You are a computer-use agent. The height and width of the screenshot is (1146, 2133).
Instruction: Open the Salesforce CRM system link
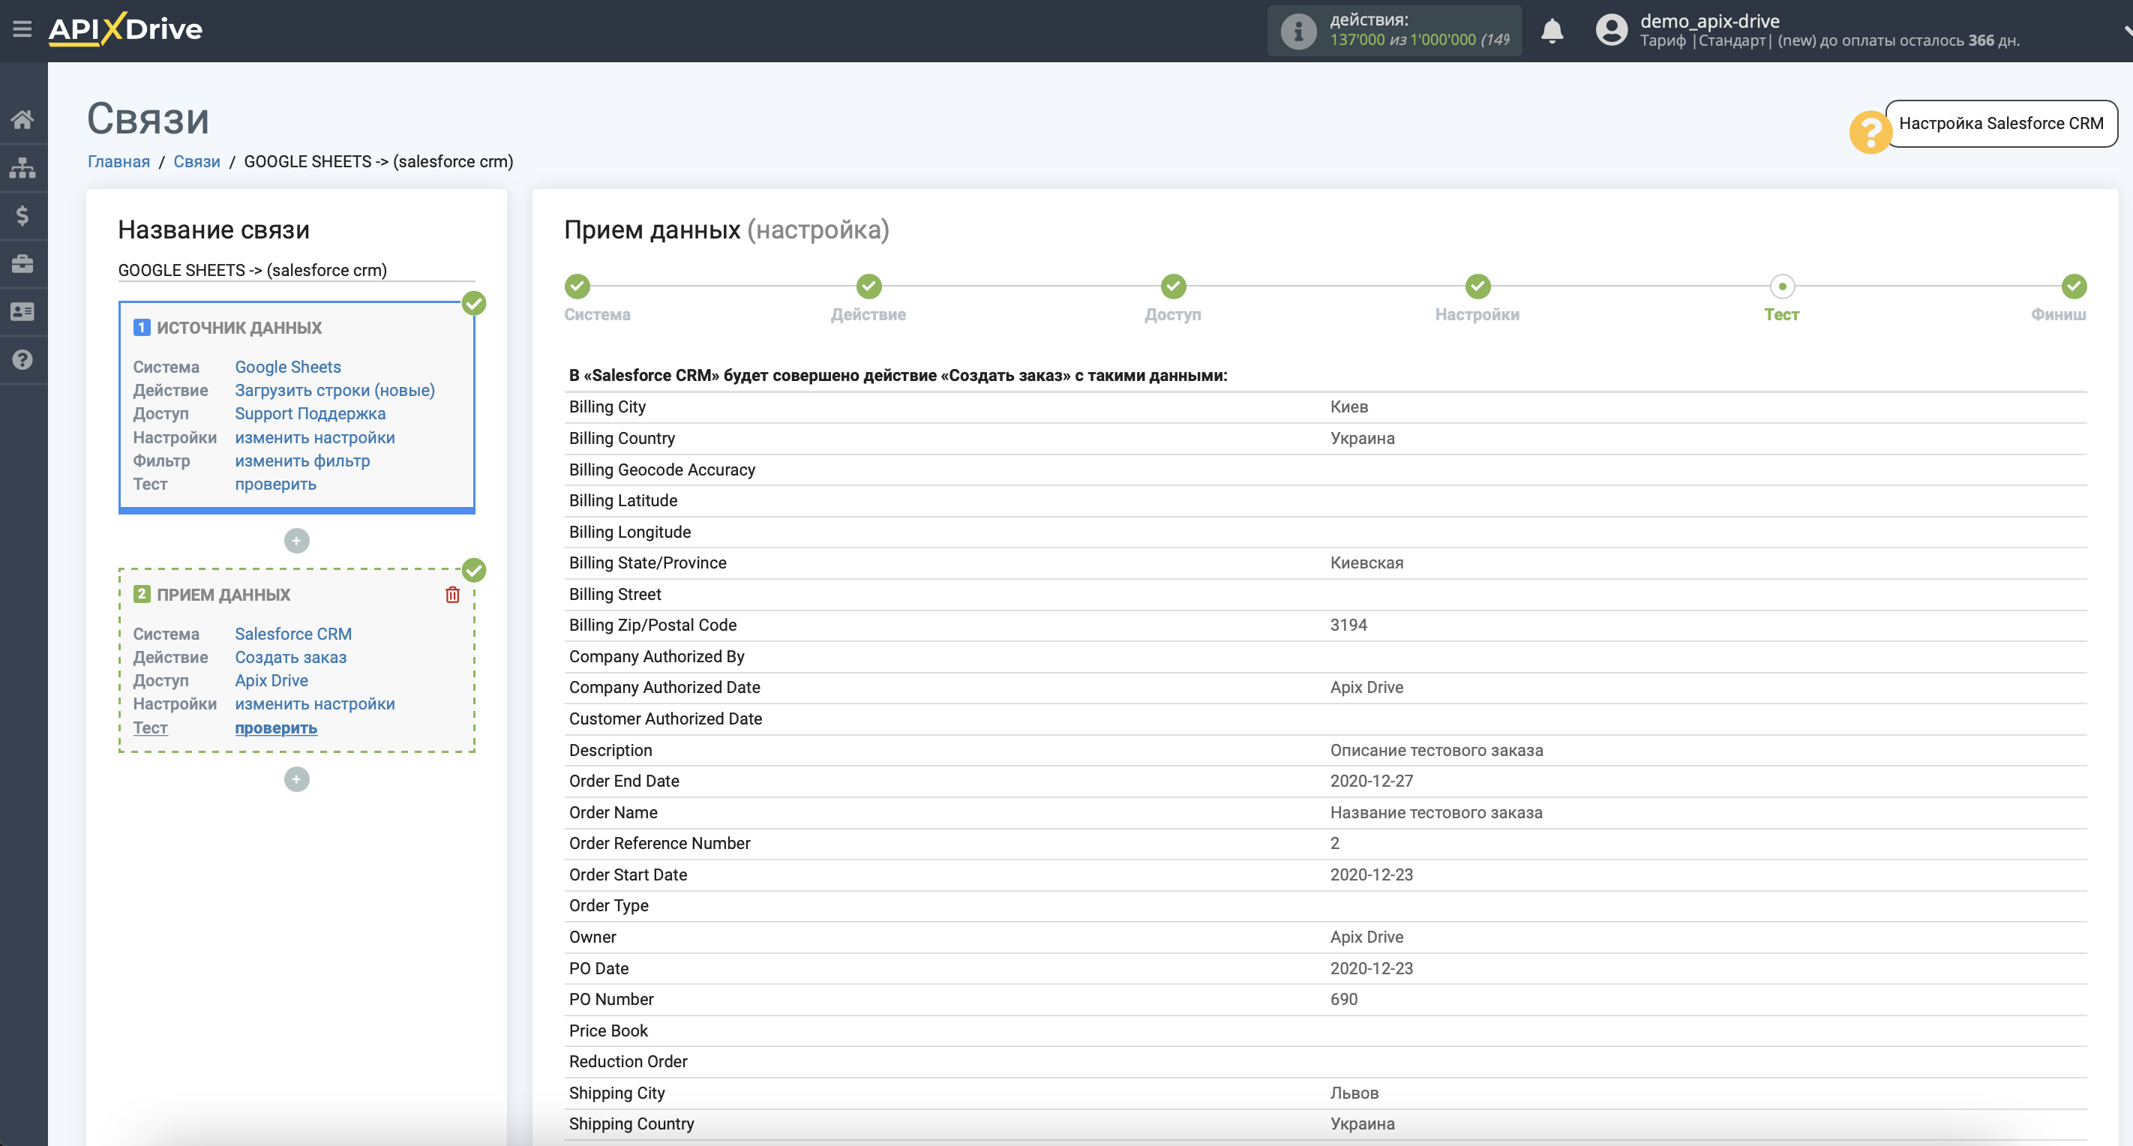coord(293,634)
